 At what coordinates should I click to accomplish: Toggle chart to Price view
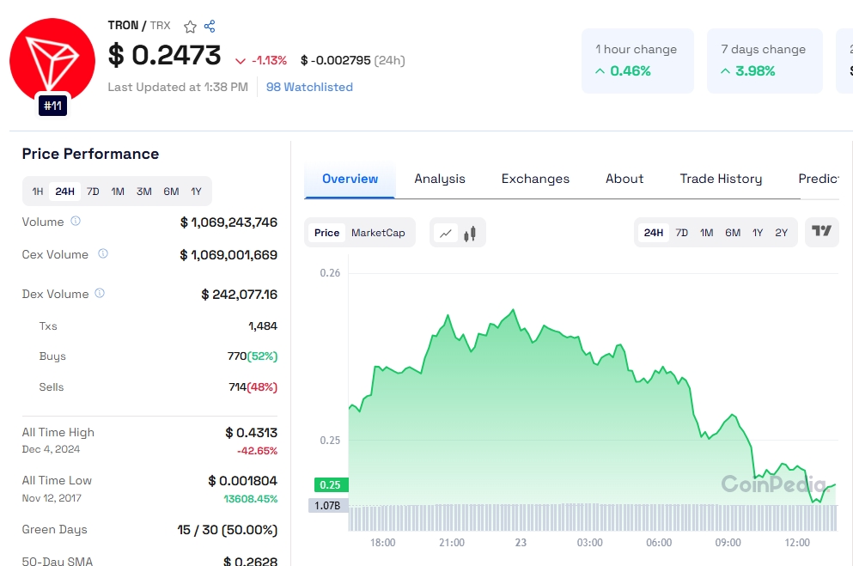tap(326, 233)
